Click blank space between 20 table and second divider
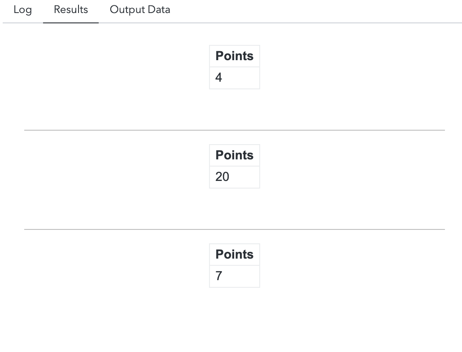462x352 pixels. [234, 209]
